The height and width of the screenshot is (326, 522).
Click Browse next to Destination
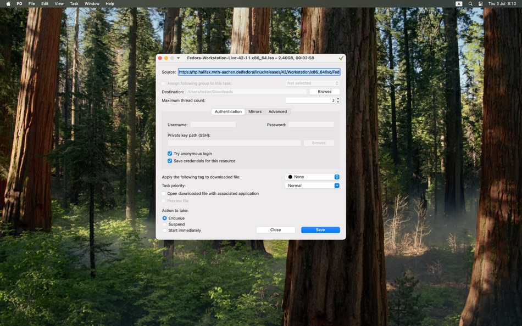click(325, 92)
